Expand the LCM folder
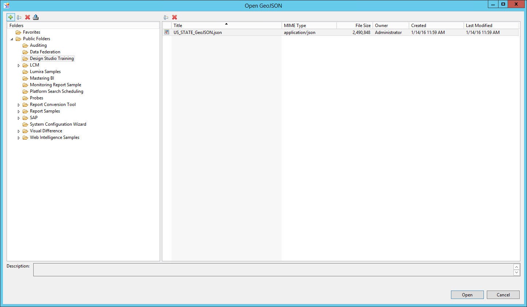 (x=19, y=65)
